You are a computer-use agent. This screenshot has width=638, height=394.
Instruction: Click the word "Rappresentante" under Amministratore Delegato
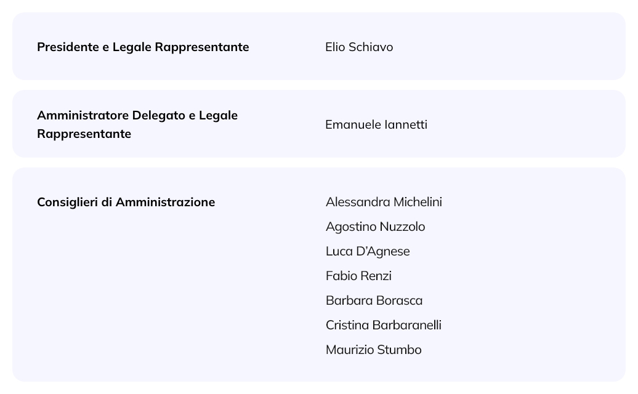(84, 134)
